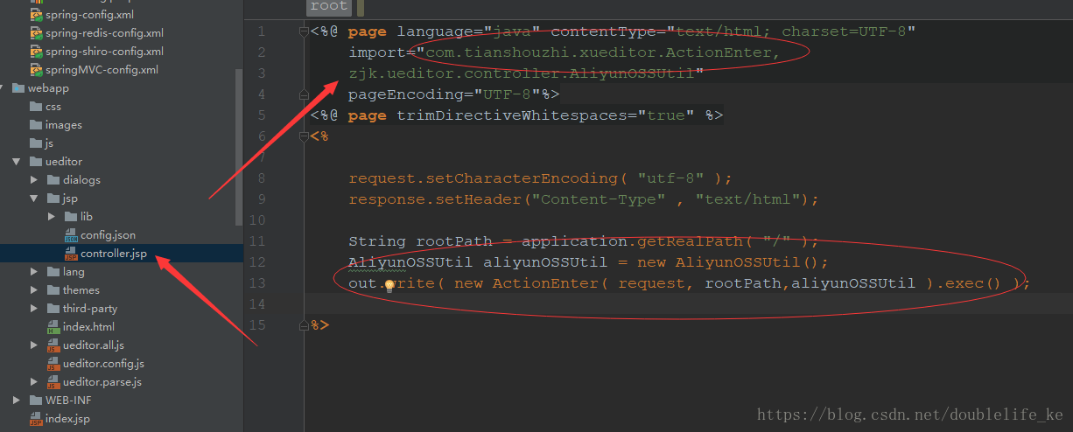Click the lang folder icon
The height and width of the screenshot is (432, 1073).
point(53,272)
